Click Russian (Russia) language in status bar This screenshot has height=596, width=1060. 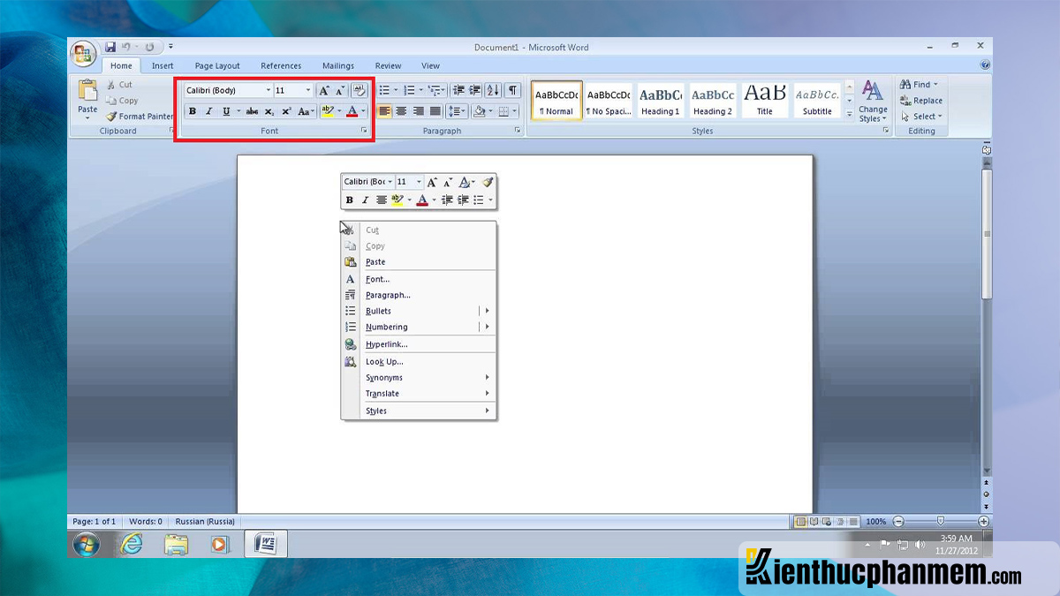click(205, 522)
